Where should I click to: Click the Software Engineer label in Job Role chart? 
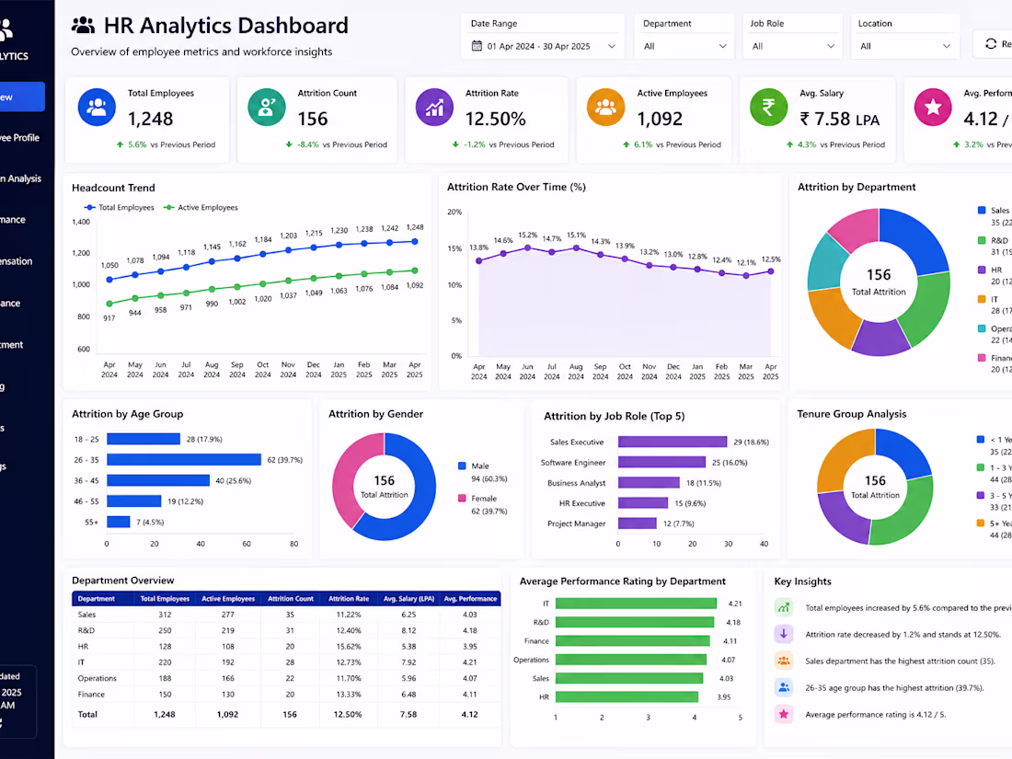coord(573,463)
